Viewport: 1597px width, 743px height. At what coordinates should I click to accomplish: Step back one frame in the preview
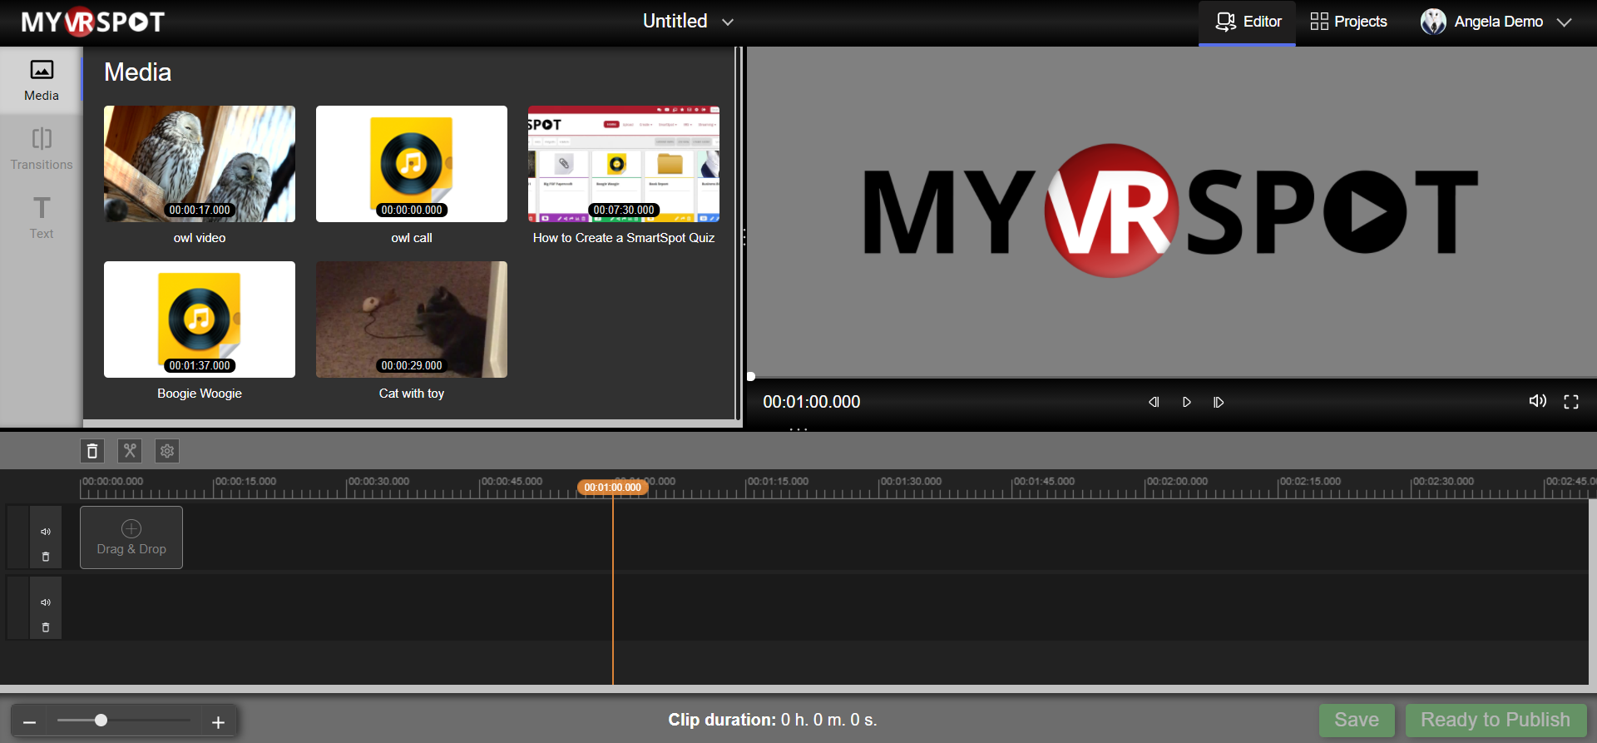tap(1154, 402)
